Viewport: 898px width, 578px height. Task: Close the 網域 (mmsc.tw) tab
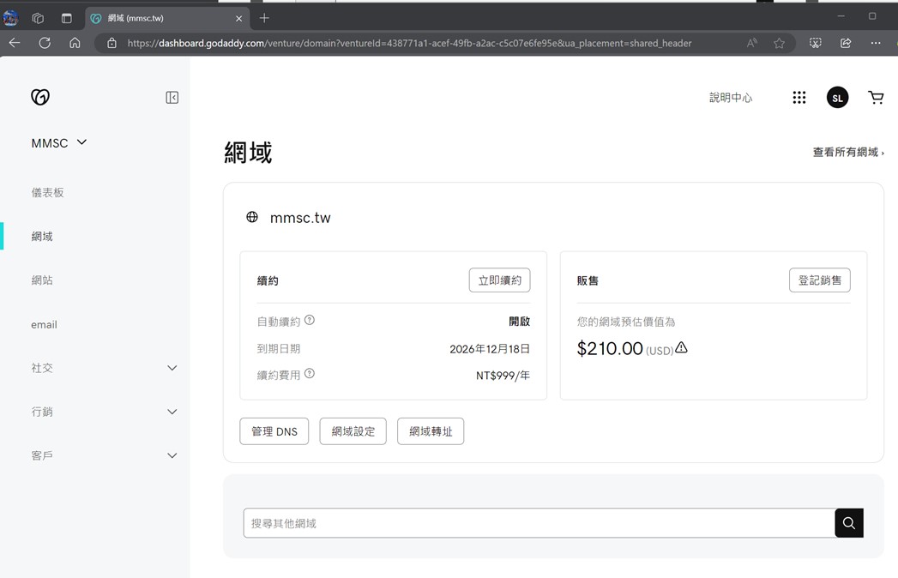coord(238,18)
